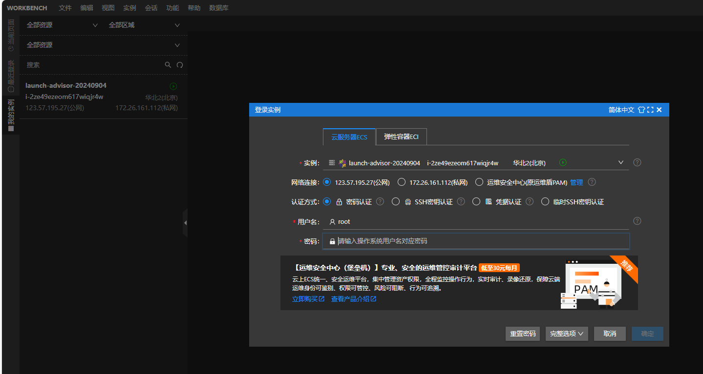This screenshot has width=703, height=374.
Task: Open the 编辑 menu
Action: click(86, 8)
